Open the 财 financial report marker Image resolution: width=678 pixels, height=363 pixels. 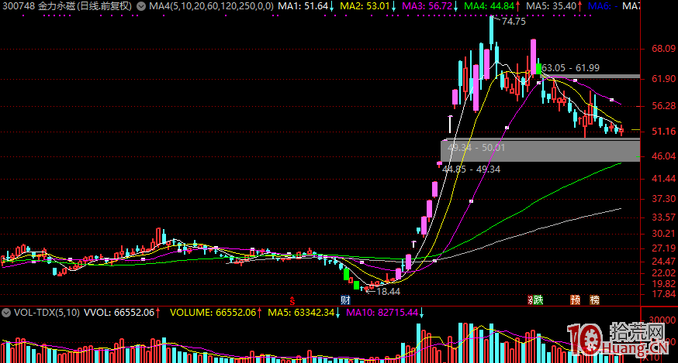click(345, 300)
